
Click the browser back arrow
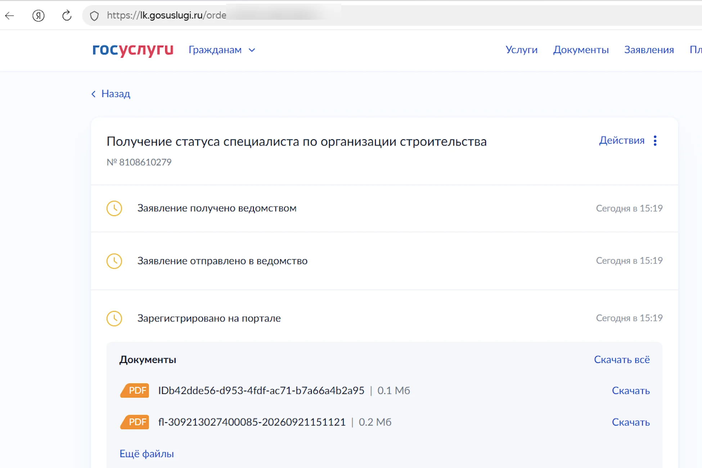point(10,15)
